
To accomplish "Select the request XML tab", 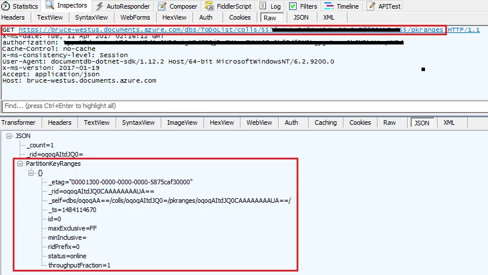I will point(328,17).
